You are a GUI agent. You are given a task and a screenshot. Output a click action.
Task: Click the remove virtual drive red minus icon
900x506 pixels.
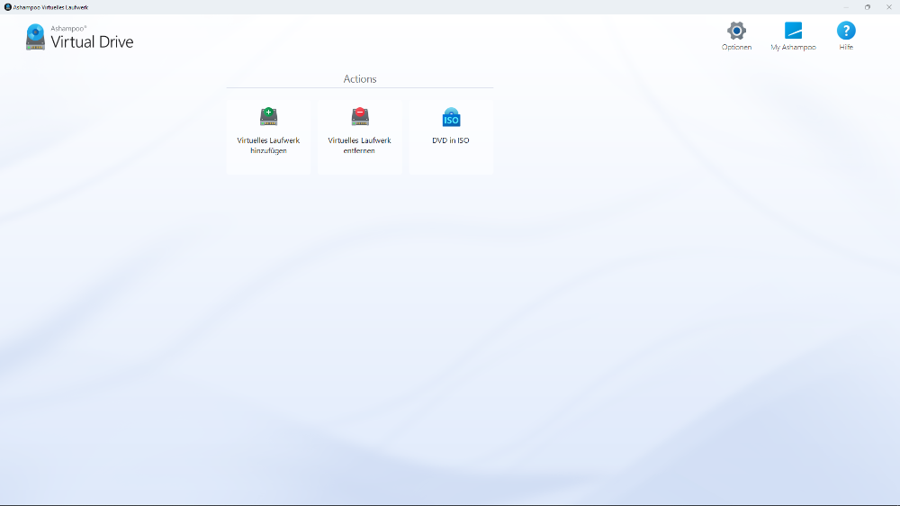(x=360, y=116)
